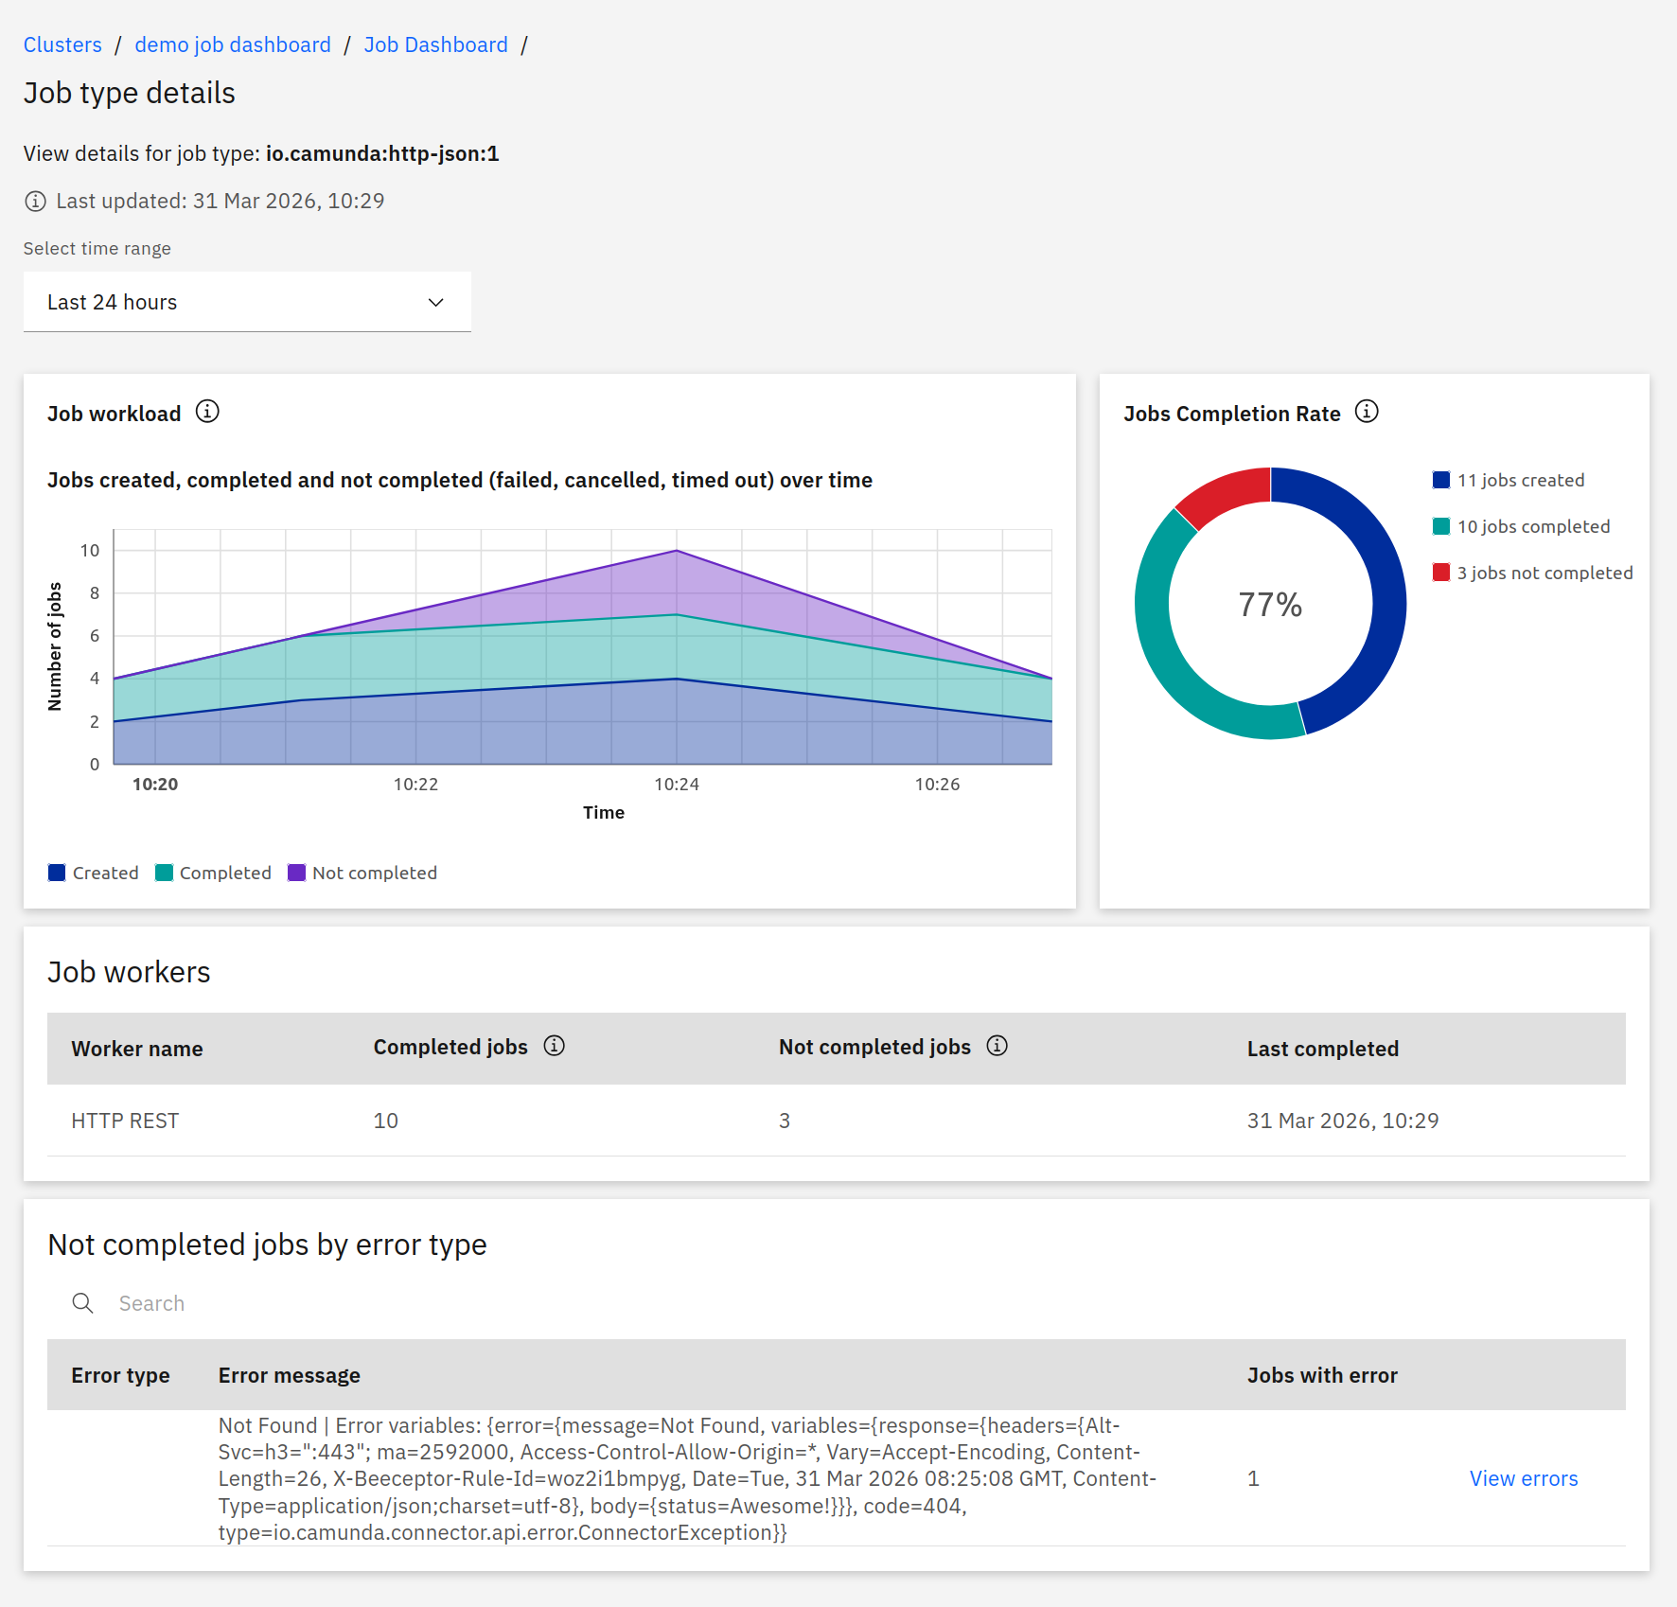Click View errors for the Not Found error
The image size is (1677, 1607).
point(1523,1478)
